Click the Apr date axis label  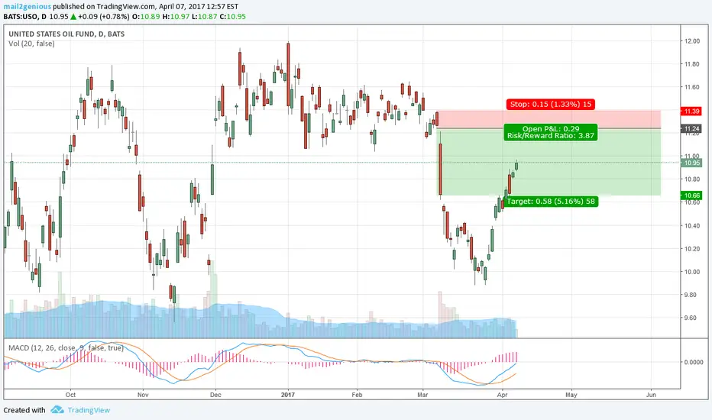tap(502, 395)
